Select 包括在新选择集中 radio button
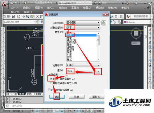Viewport: 154px width, 113px height. pos(51,79)
